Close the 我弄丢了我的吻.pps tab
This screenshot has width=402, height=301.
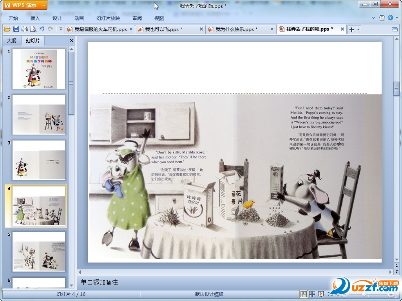pyautogui.click(x=342, y=29)
